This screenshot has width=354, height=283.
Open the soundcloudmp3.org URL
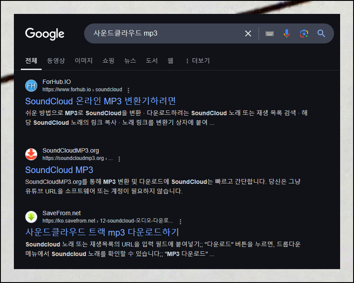(78, 158)
